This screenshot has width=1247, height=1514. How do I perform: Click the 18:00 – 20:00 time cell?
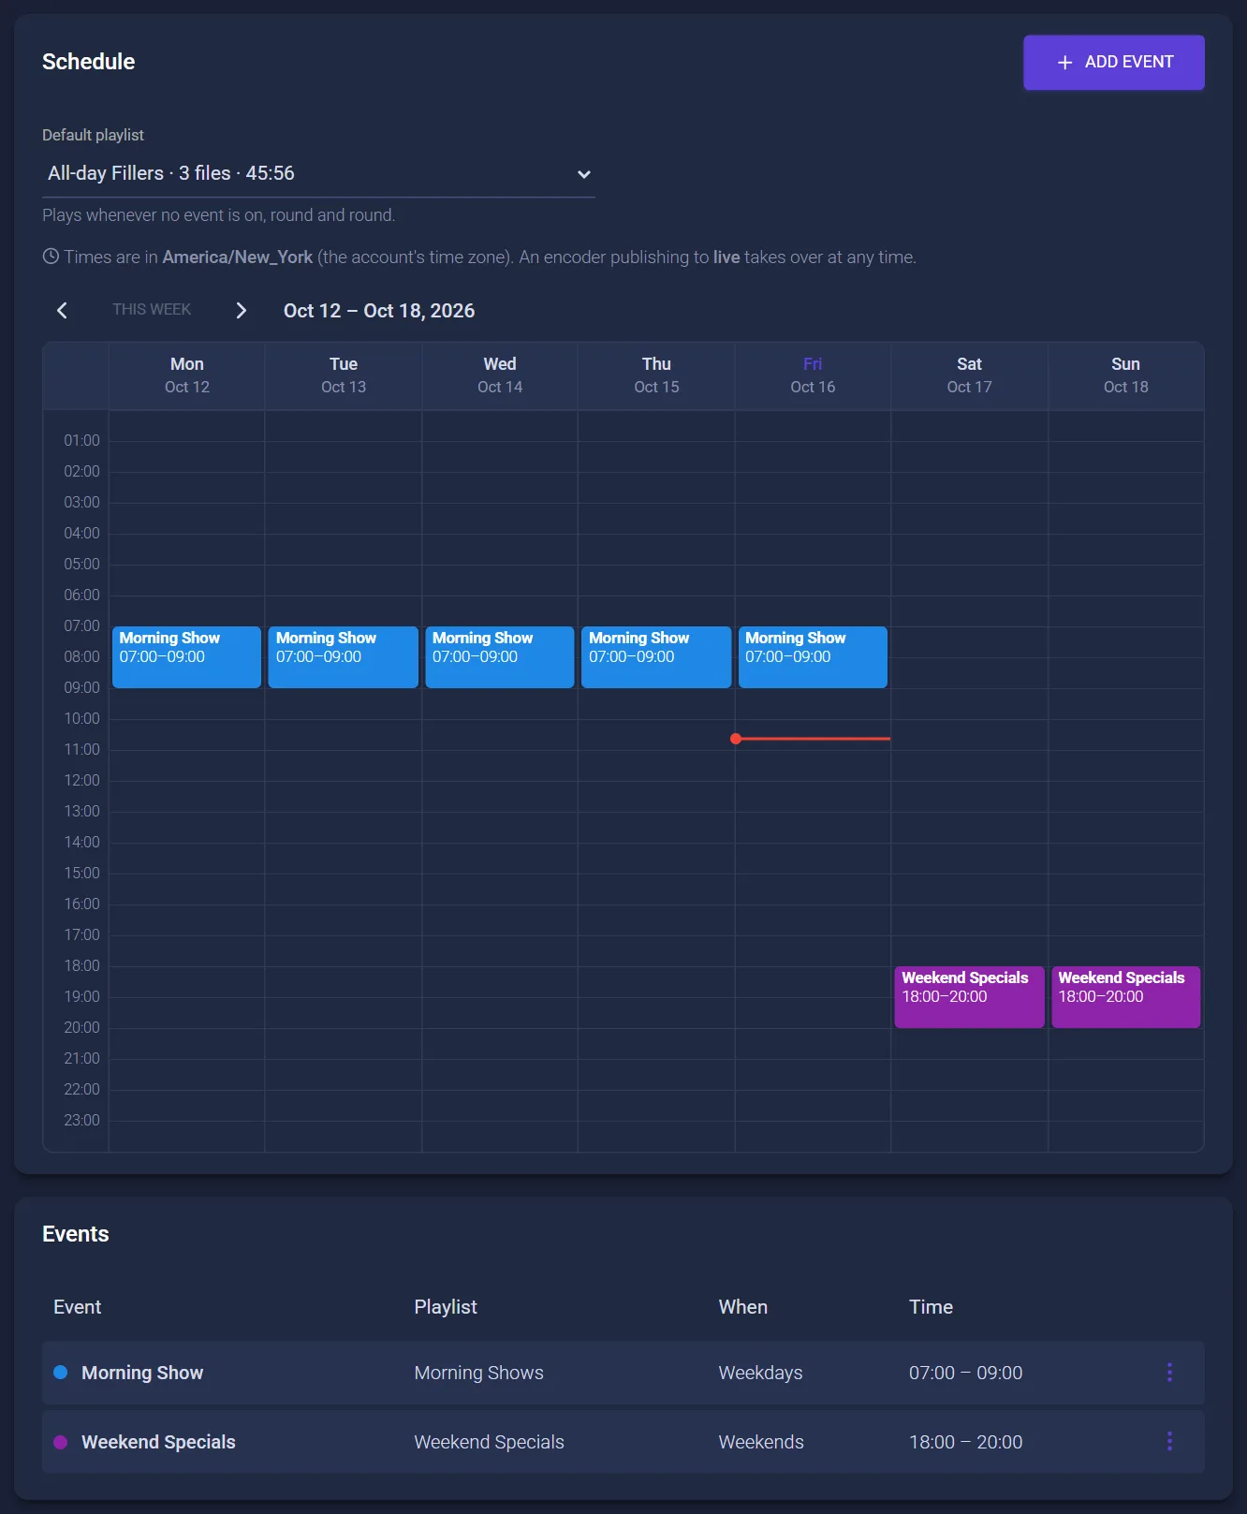[965, 1442]
